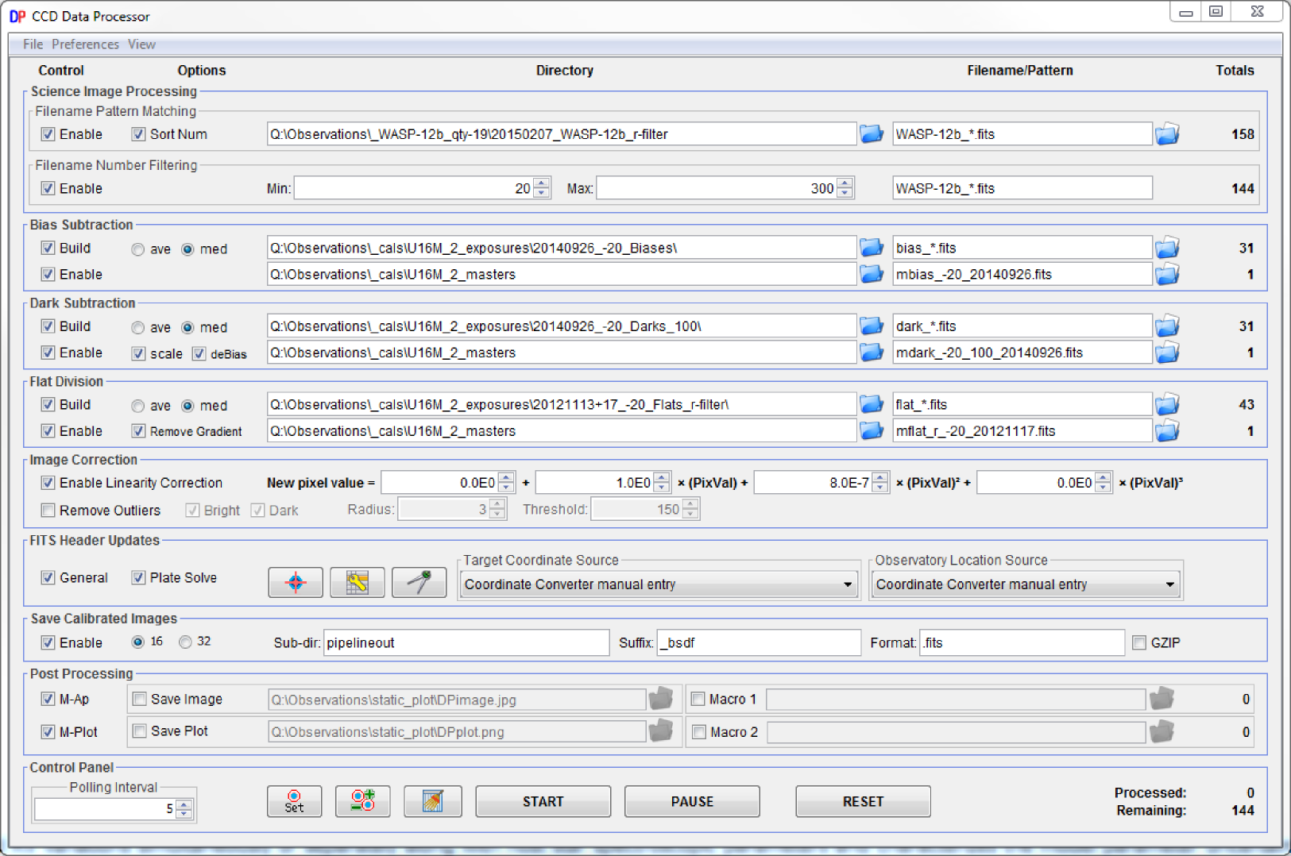Viewport: 1291px width, 856px height.
Task: Open FITS header settings wrench icon
Action: coord(357,583)
